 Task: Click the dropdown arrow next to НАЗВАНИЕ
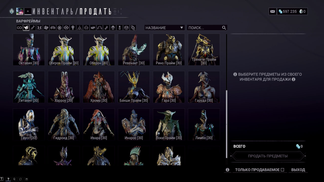point(181,28)
